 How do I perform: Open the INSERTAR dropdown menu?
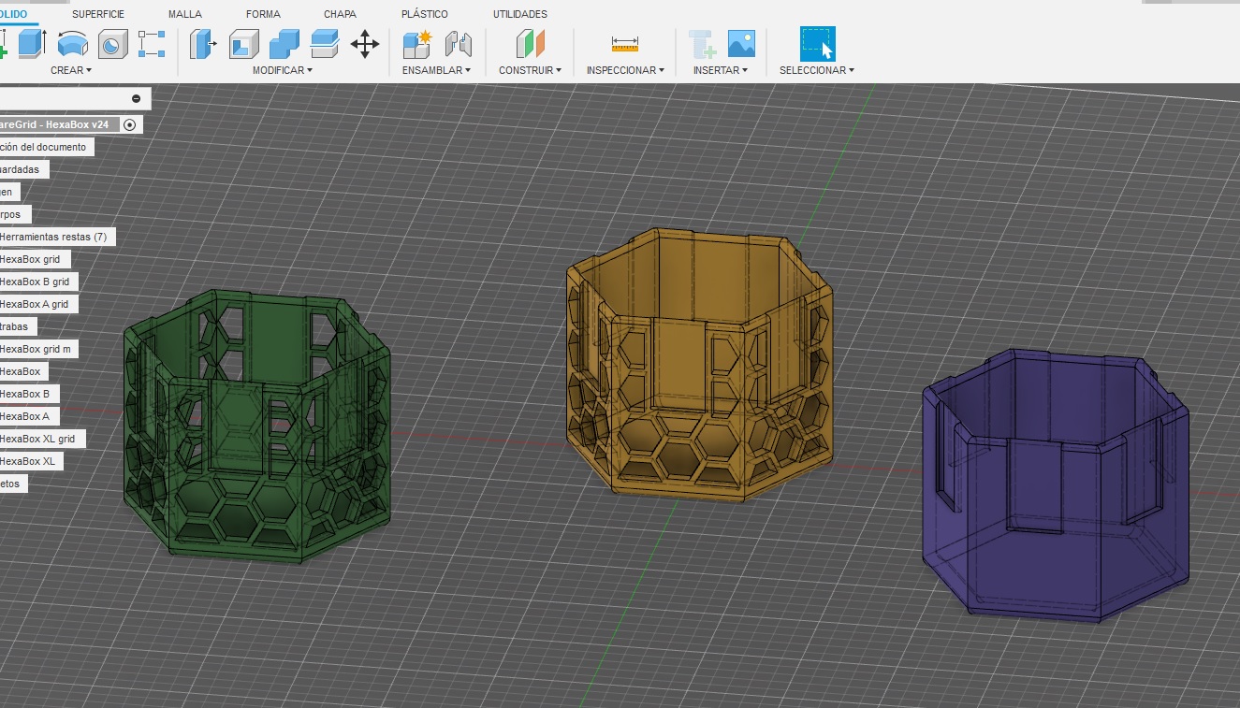721,70
